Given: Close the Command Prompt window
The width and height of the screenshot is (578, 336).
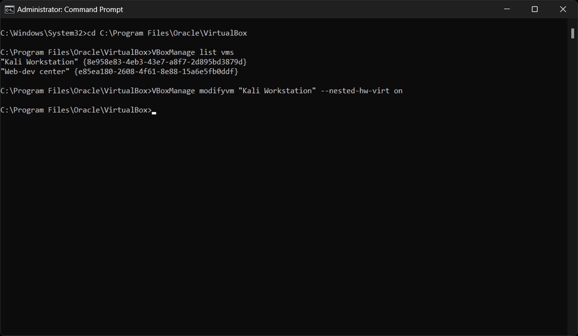Looking at the screenshot, I should point(563,9).
